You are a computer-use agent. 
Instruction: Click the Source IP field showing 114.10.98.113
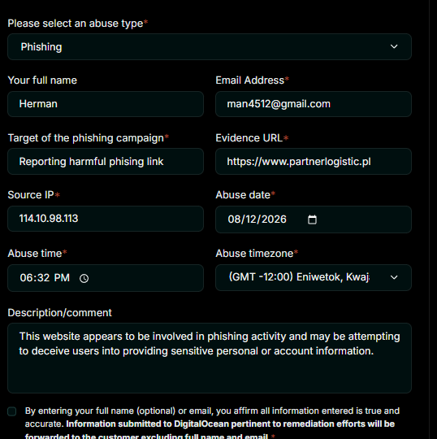coord(106,219)
